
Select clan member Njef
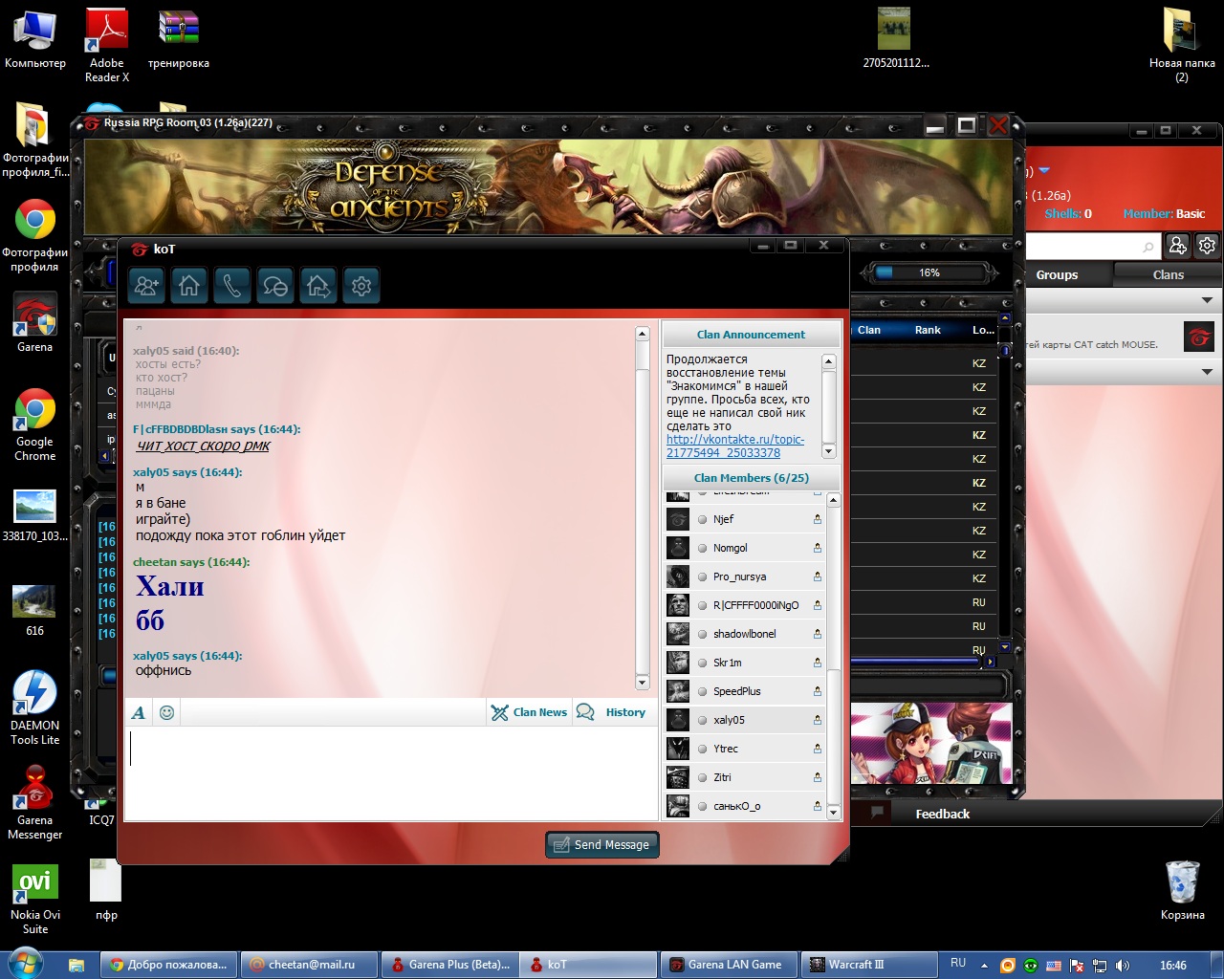coord(745,519)
